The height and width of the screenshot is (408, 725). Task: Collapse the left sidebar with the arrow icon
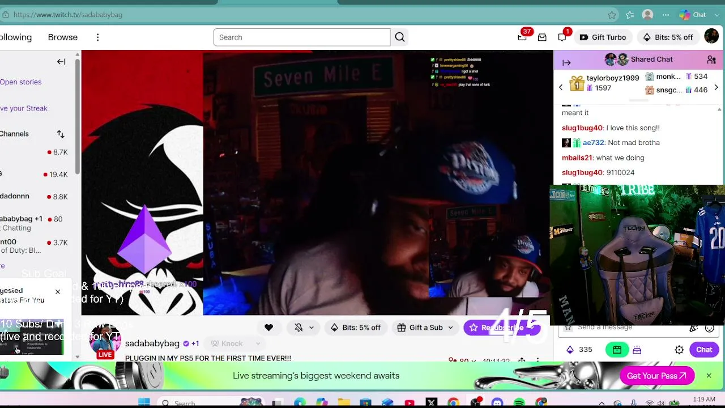click(61, 61)
